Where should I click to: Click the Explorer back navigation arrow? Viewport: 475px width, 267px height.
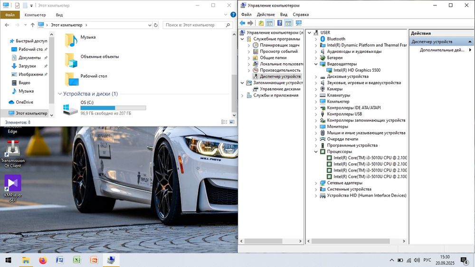[7, 25]
